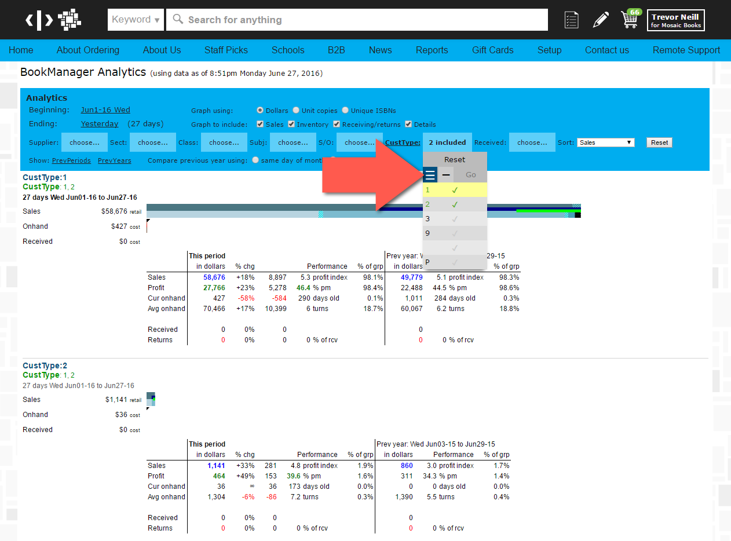Click the PrevPeriods link

(x=71, y=160)
